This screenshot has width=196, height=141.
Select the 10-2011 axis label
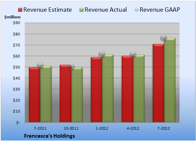point(71,128)
